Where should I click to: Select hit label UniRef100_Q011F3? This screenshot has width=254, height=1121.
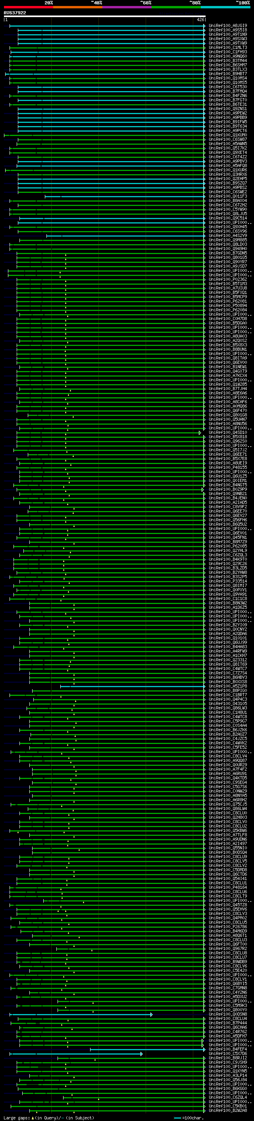[x=227, y=196]
